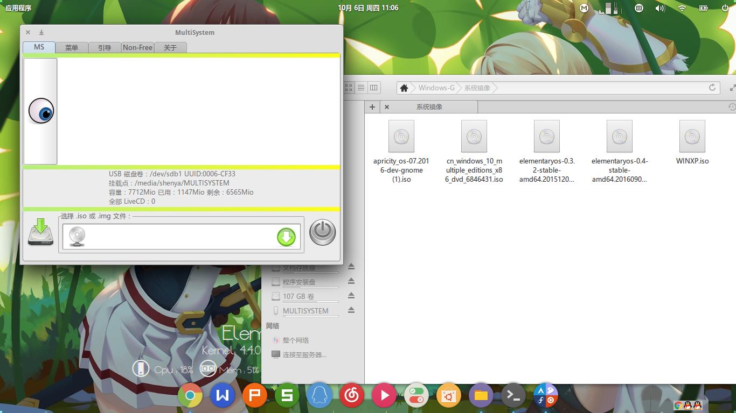Screen dimensions: 736x413
Task: Open Terminal from the dock
Action: coord(513,396)
